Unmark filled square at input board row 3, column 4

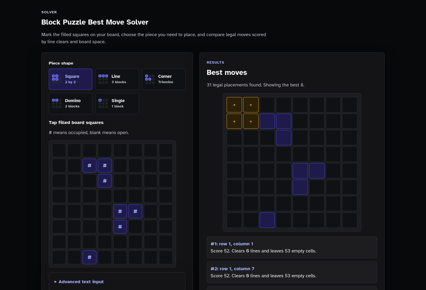(x=105, y=181)
